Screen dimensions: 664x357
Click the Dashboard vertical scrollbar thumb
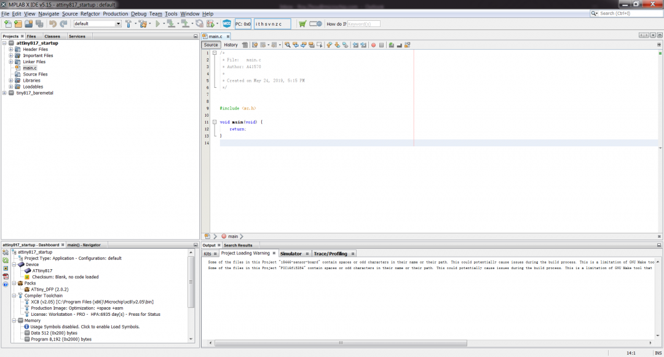point(191,281)
